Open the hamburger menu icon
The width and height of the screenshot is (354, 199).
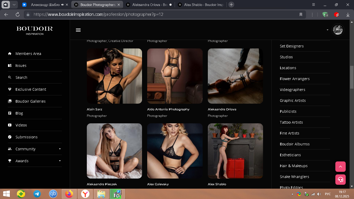tap(78, 30)
